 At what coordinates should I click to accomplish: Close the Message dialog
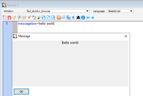coord(126,36)
